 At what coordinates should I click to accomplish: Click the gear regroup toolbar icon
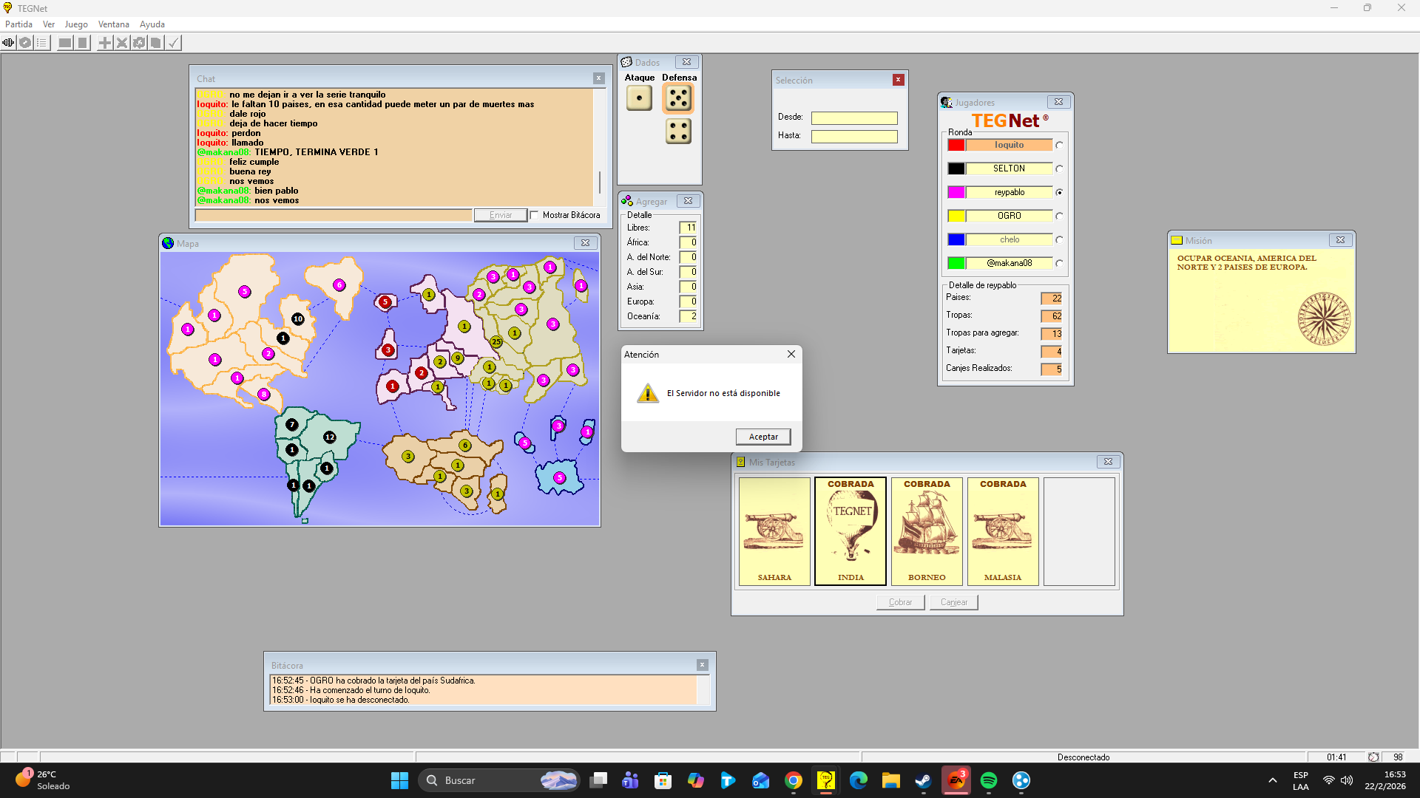coord(139,43)
